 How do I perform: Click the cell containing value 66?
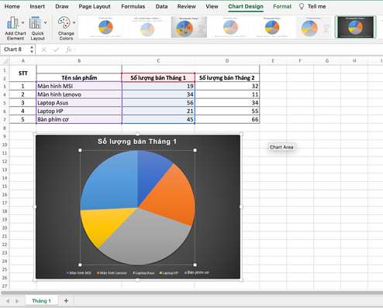point(227,119)
